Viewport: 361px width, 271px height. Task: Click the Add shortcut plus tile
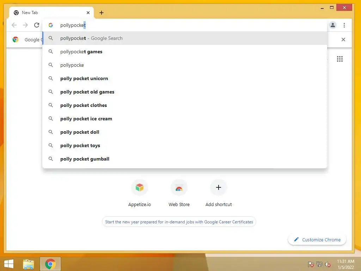click(x=219, y=193)
